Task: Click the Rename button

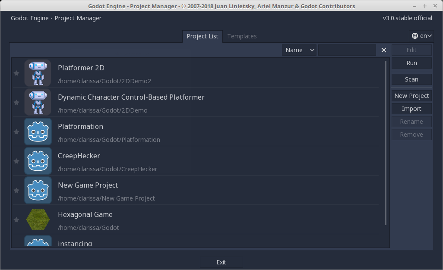Action: click(411, 122)
